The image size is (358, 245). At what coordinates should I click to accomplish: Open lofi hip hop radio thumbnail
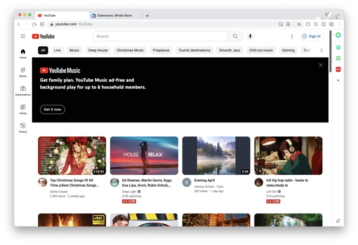tap(288, 156)
